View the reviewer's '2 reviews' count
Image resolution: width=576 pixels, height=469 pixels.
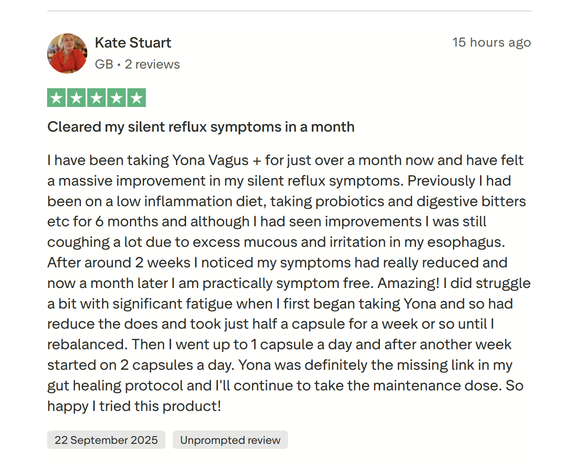[152, 64]
